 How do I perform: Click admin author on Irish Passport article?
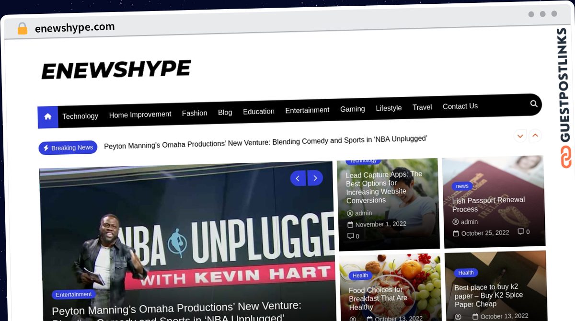pos(469,222)
